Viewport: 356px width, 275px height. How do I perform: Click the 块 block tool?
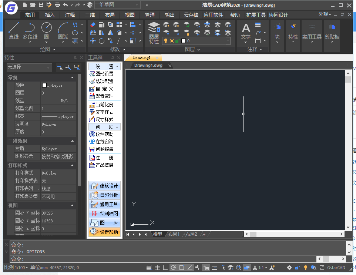pos(277,31)
